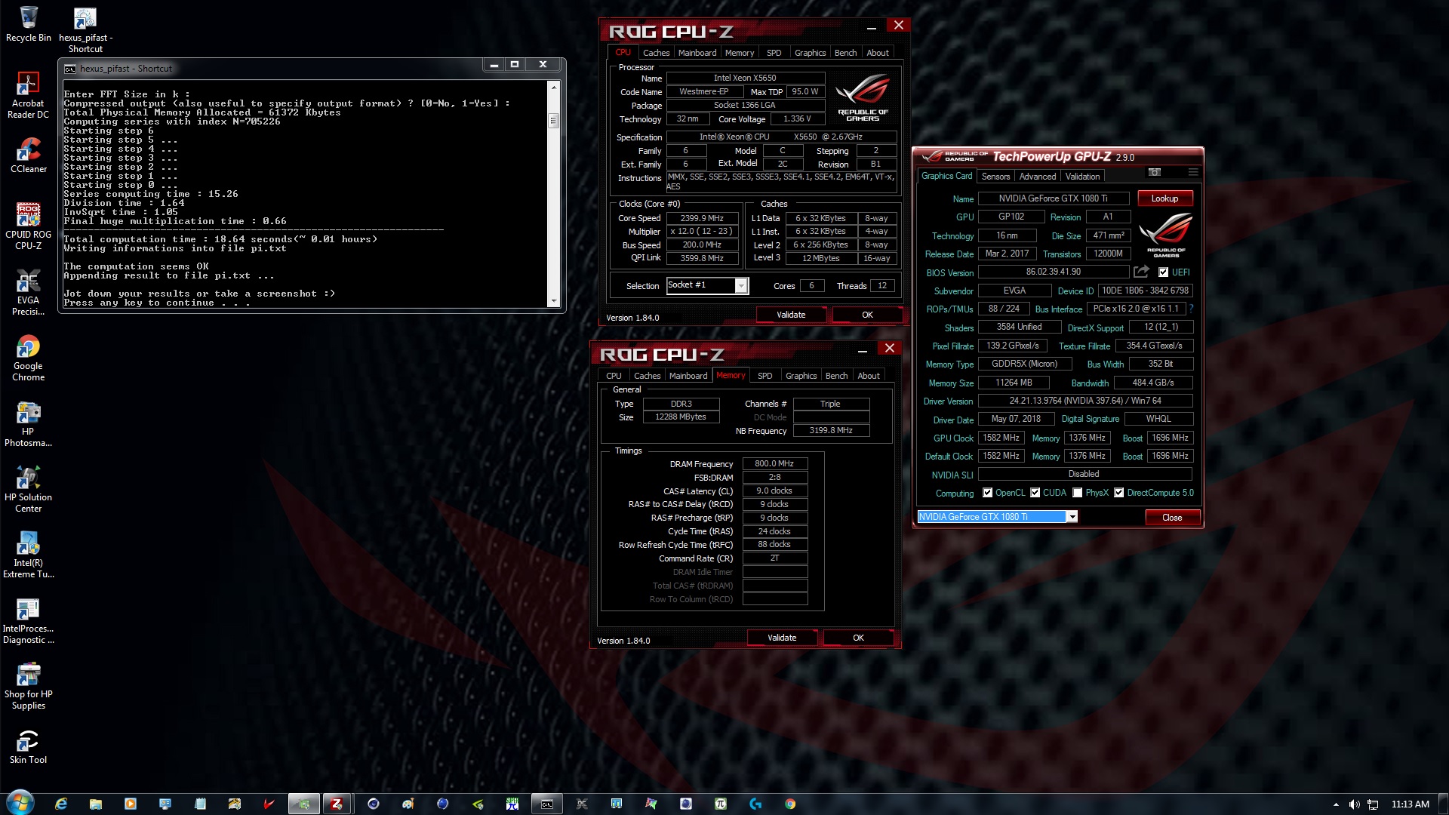The image size is (1449, 815).
Task: Toggle the DirectCompute 5.0 checkbox
Action: pos(1119,493)
